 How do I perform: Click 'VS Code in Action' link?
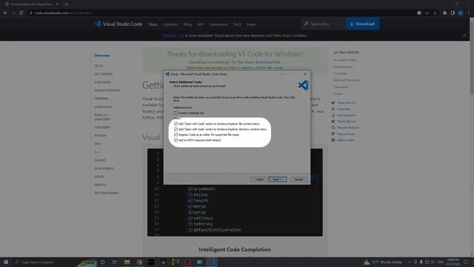coord(345,60)
